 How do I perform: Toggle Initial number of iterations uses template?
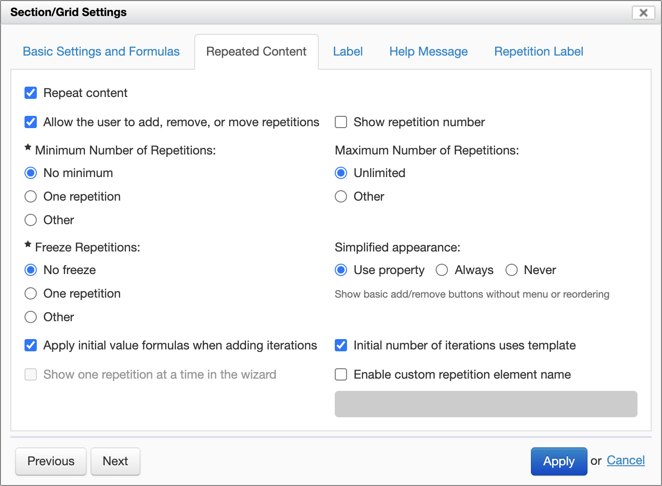(x=341, y=345)
